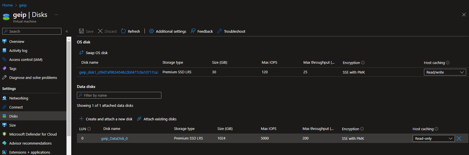The image size is (469, 155).
Task: Click the plus icon for Create and attach
Action: (x=81, y=119)
